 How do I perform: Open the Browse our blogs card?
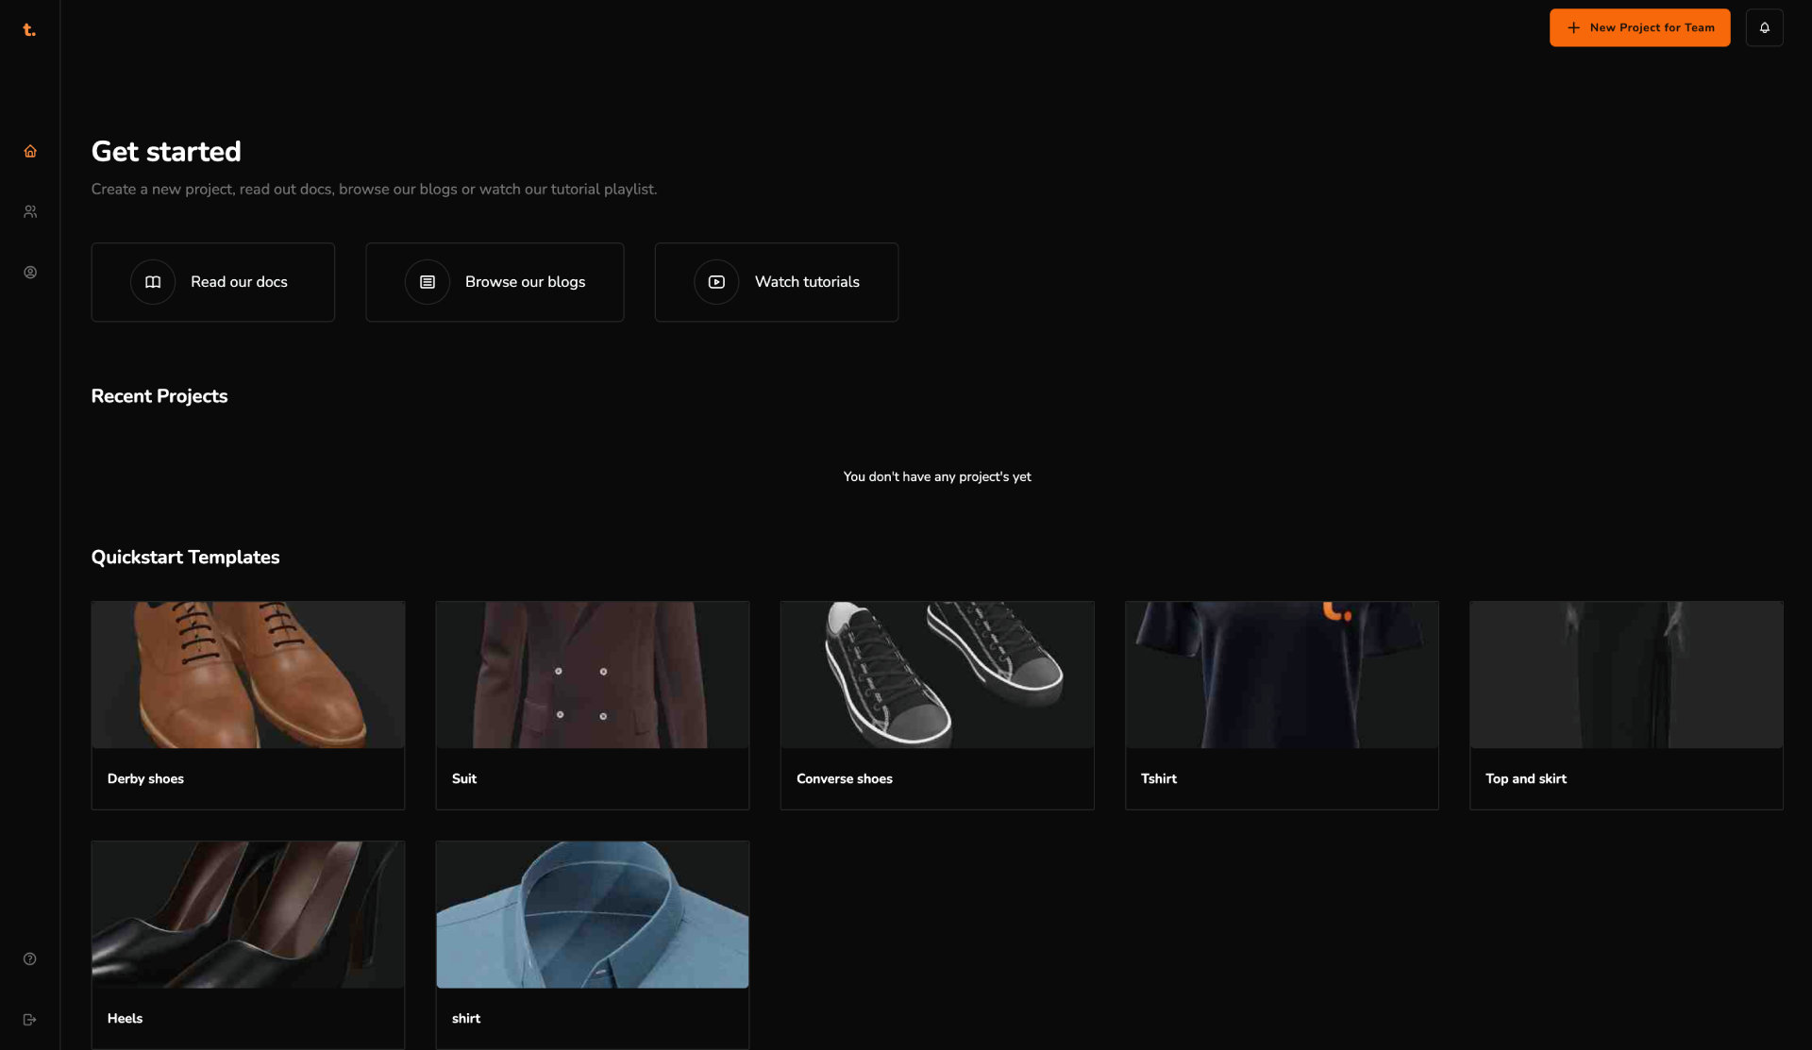tap(525, 282)
